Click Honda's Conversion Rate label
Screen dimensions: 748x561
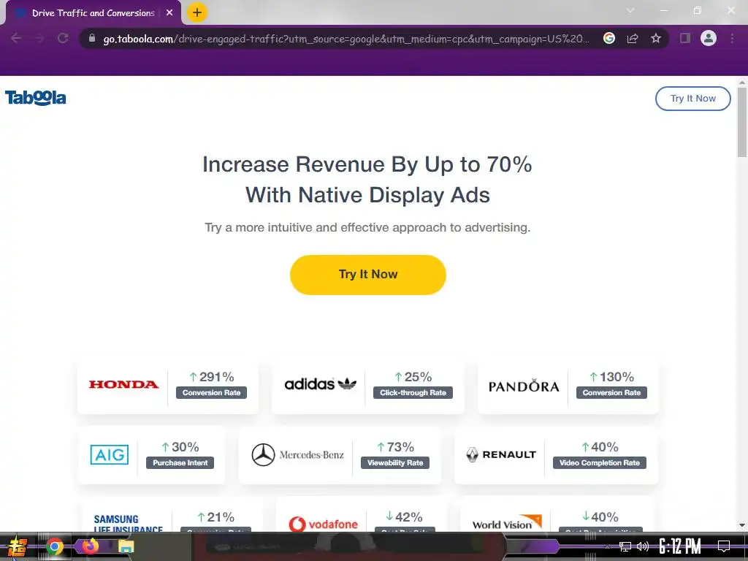tap(211, 392)
